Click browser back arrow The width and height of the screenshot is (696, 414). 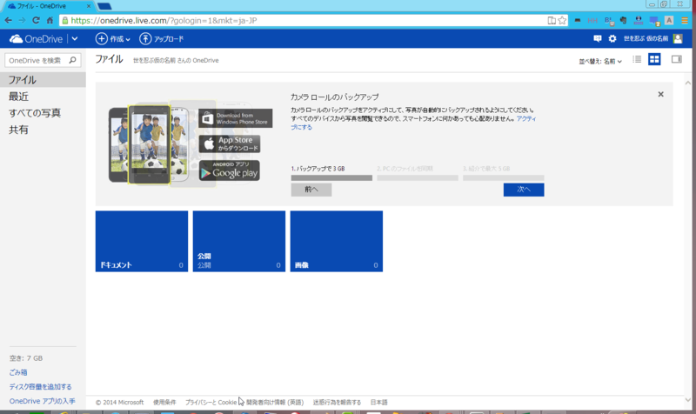[9, 20]
